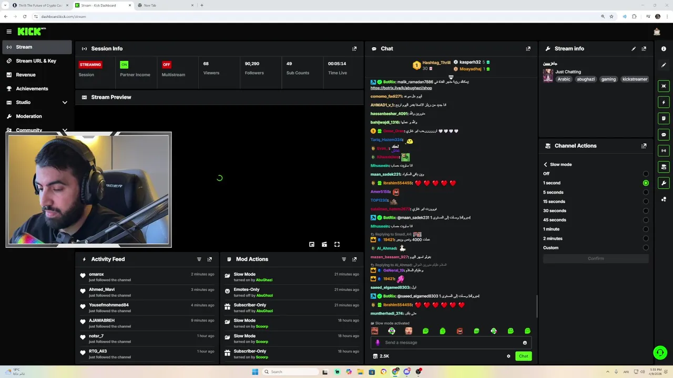This screenshot has width=673, height=378.
Task: Click theater mode icon in Stream Preview
Action: coord(324,244)
